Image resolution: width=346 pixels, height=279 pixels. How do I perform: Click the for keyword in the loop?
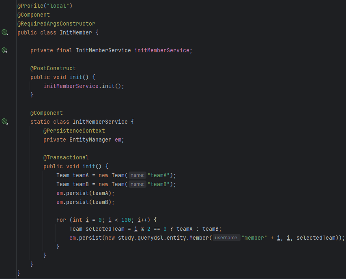pos(61,220)
